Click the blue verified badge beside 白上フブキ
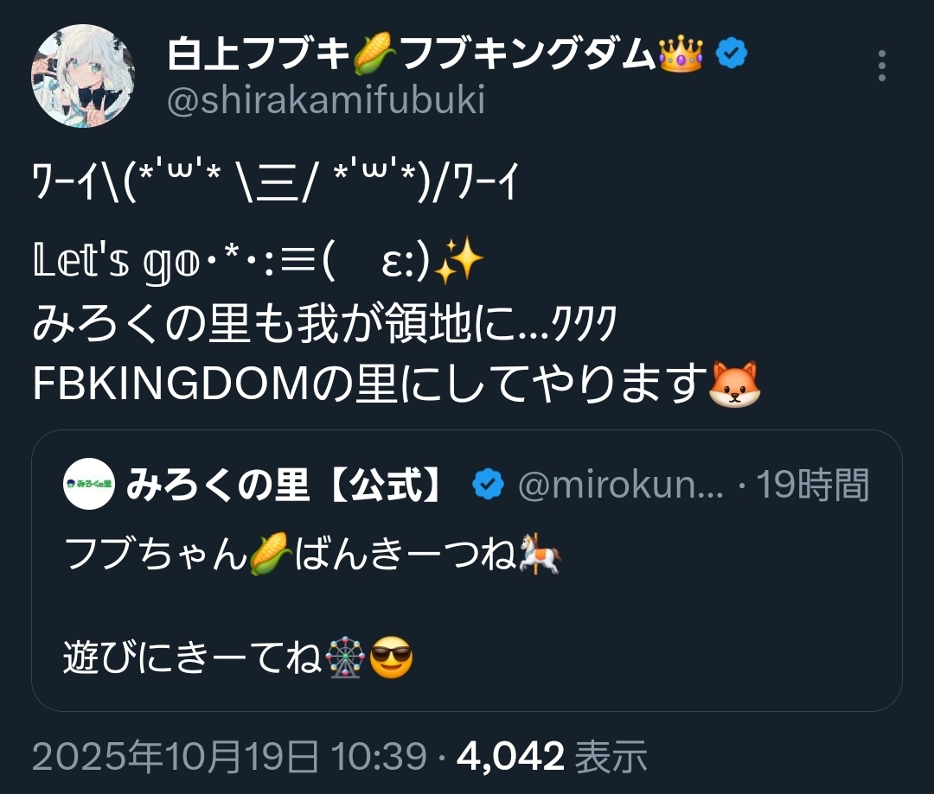 (731, 54)
